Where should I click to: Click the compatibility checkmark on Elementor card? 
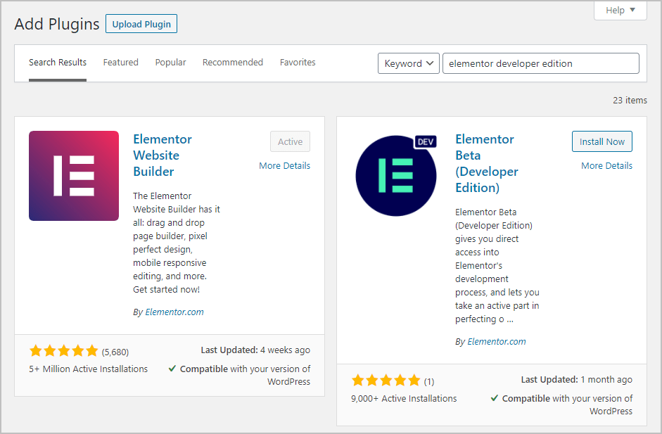(172, 369)
